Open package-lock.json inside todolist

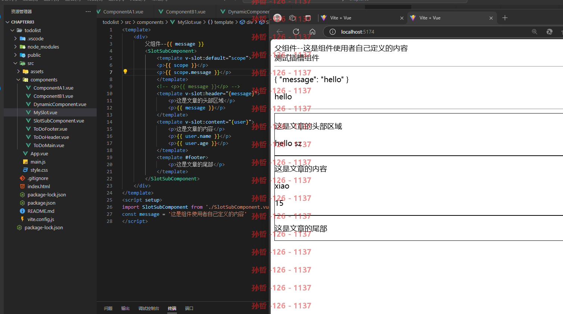click(x=47, y=195)
